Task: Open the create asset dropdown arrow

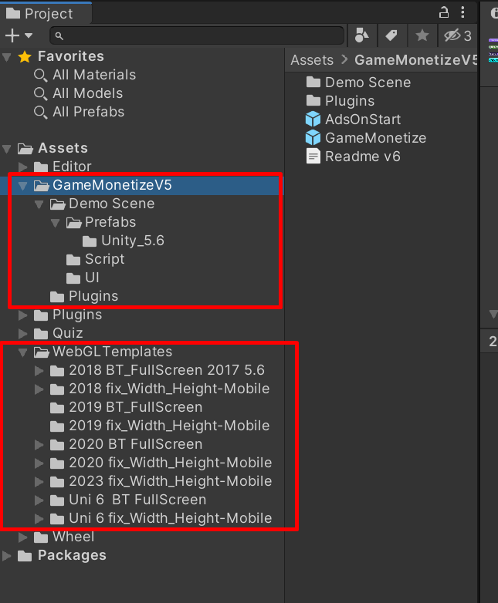Action: pos(29,35)
